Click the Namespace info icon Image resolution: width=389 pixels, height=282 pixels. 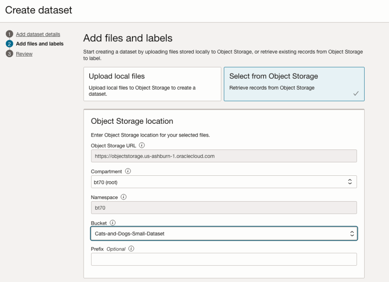pyautogui.click(x=124, y=197)
